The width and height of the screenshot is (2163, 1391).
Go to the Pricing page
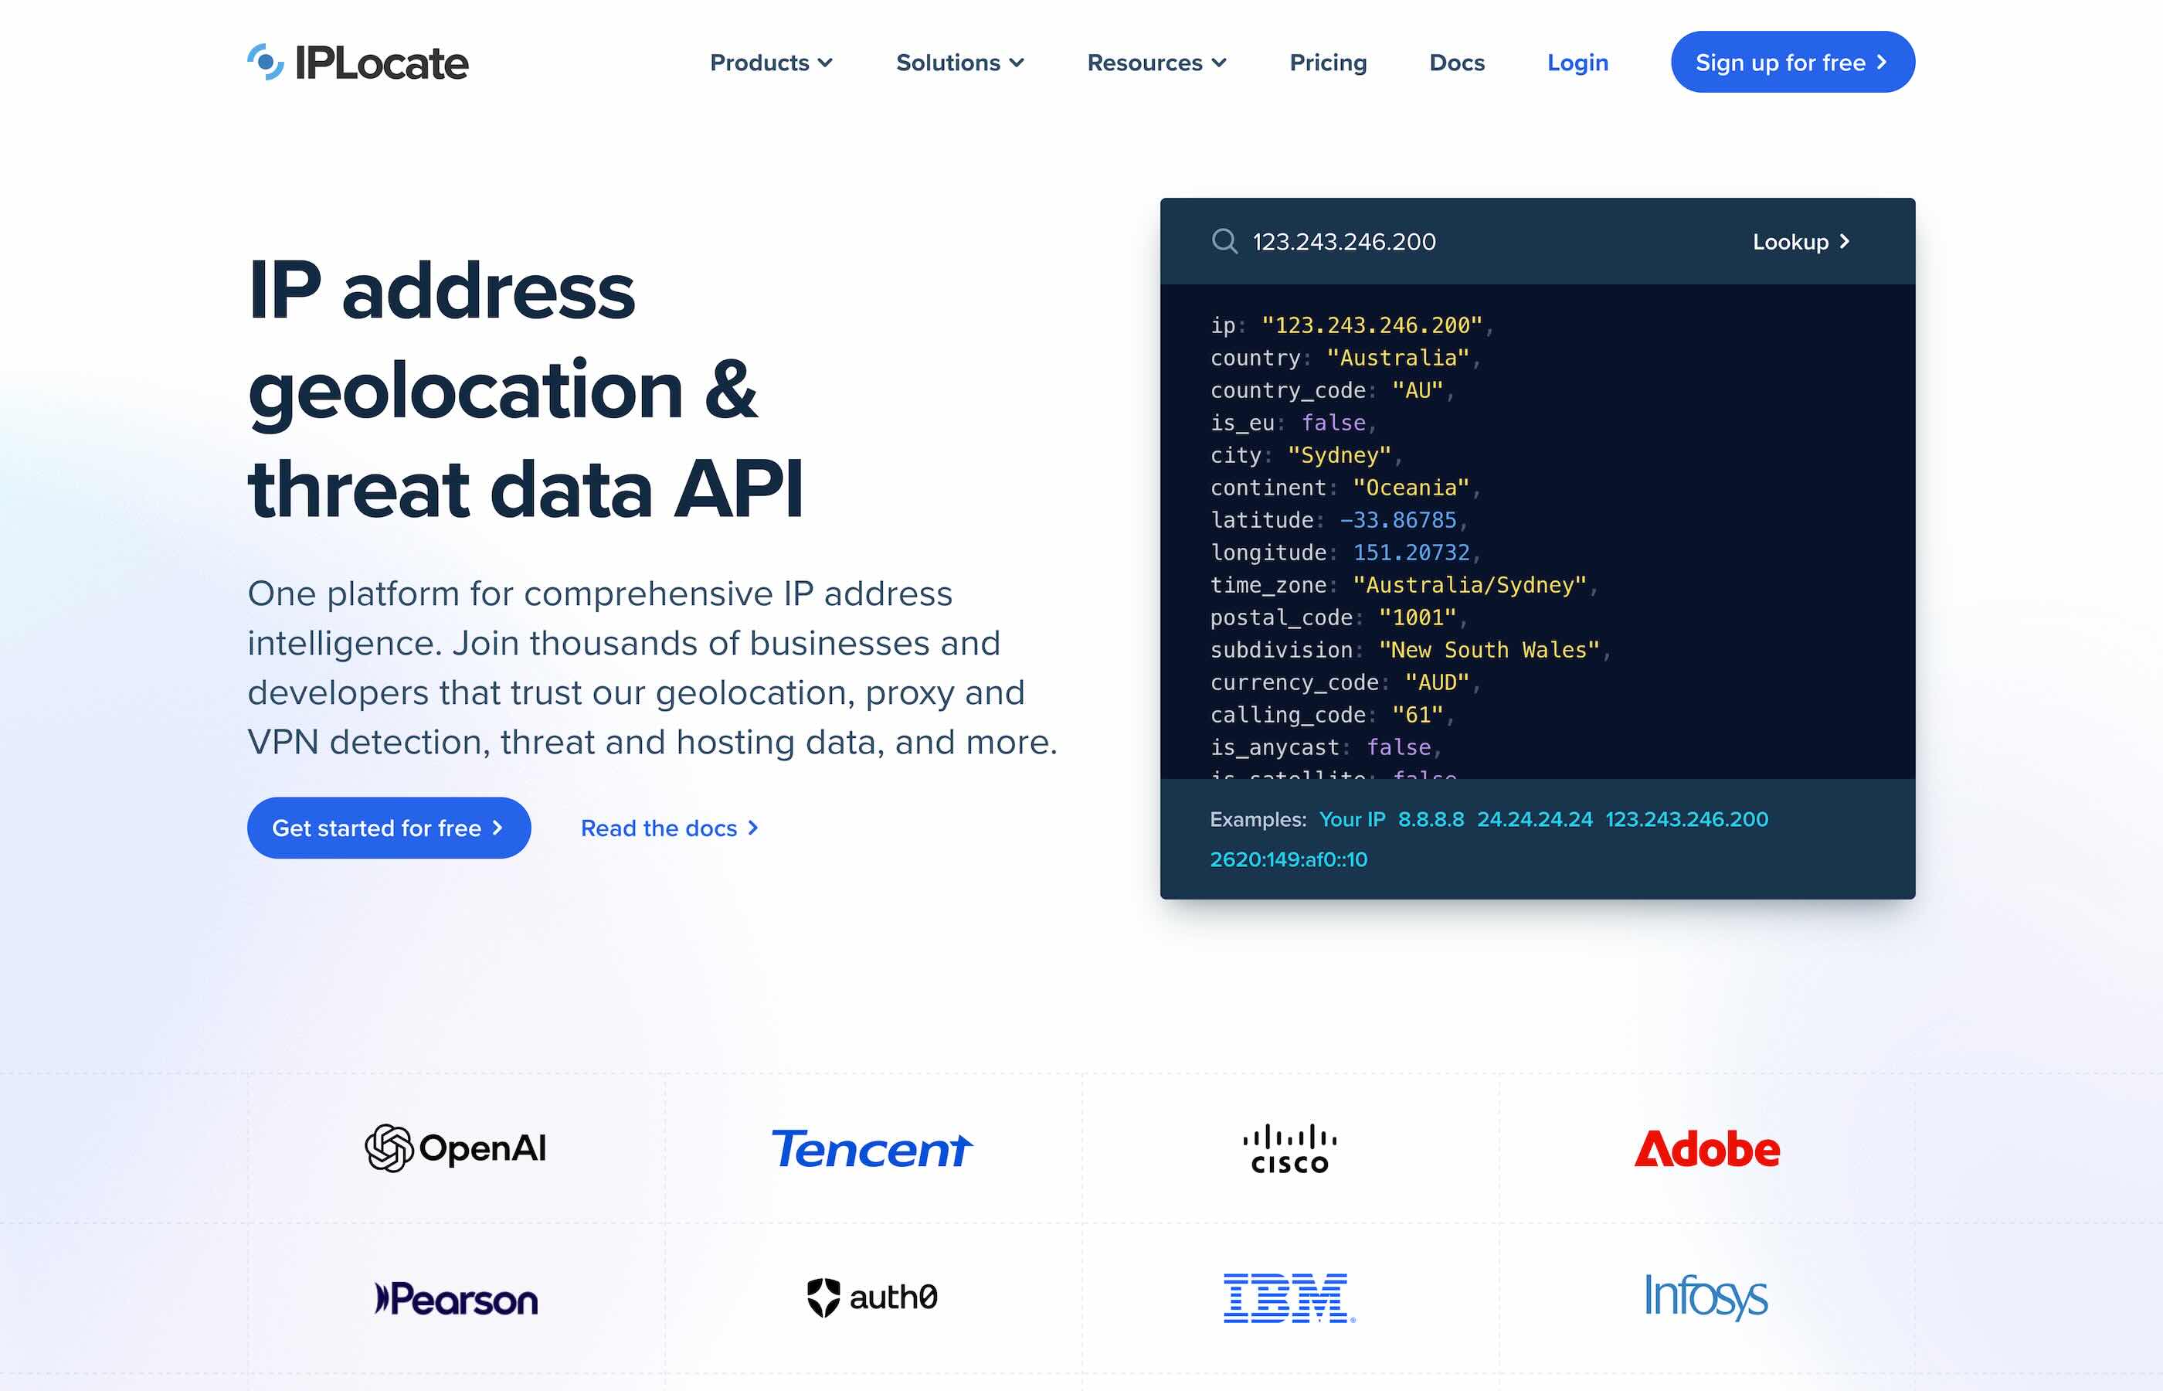coord(1328,63)
